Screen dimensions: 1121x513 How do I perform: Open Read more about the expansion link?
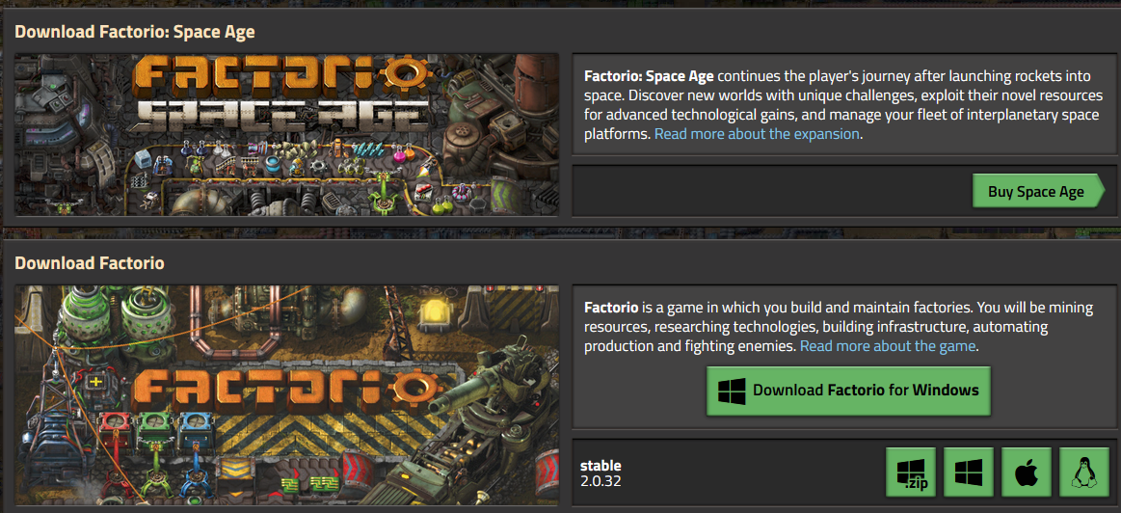(x=757, y=134)
